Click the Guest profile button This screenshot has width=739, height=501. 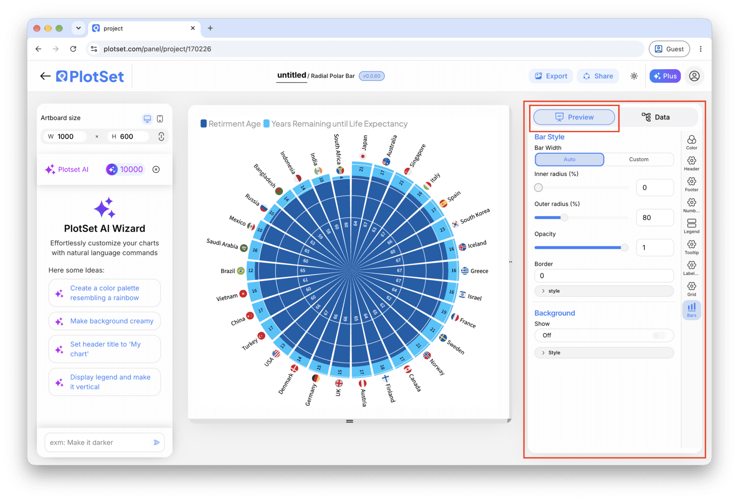(x=669, y=49)
